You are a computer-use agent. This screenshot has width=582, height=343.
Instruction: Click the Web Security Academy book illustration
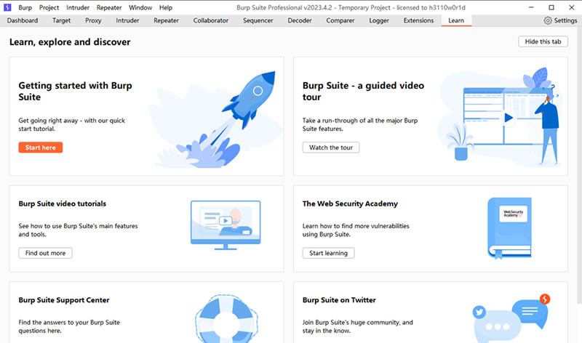coord(510,227)
